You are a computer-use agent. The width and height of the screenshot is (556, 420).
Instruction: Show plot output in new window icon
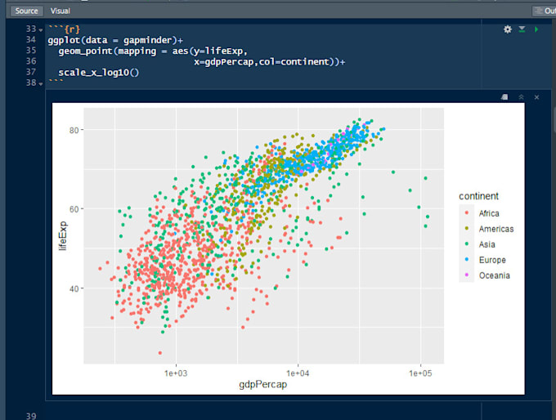coord(504,97)
